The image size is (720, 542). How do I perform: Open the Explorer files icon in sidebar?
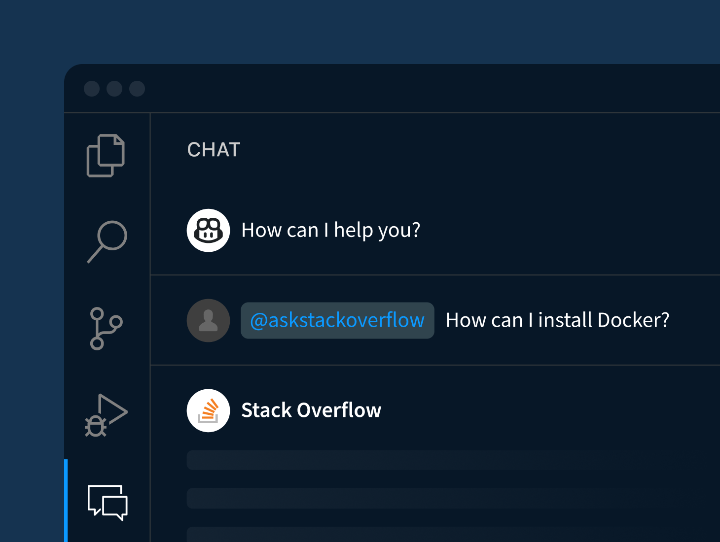tap(106, 155)
